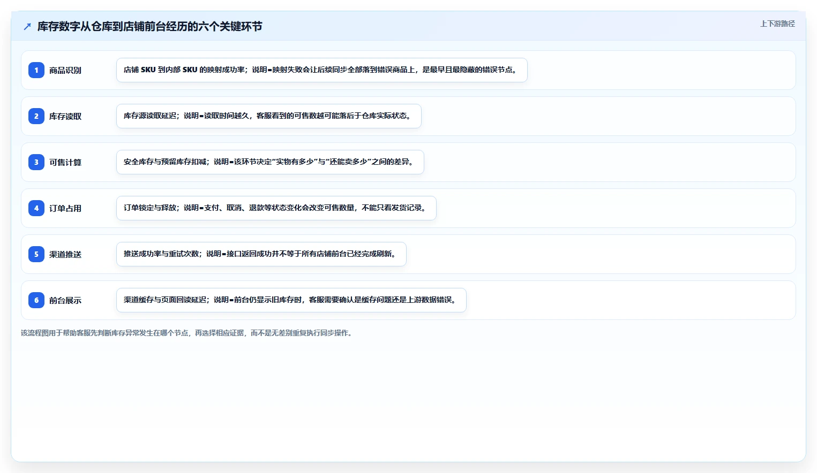Image resolution: width=817 pixels, height=473 pixels.
Task: Select the 库存读取 step label
Action: pos(65,116)
